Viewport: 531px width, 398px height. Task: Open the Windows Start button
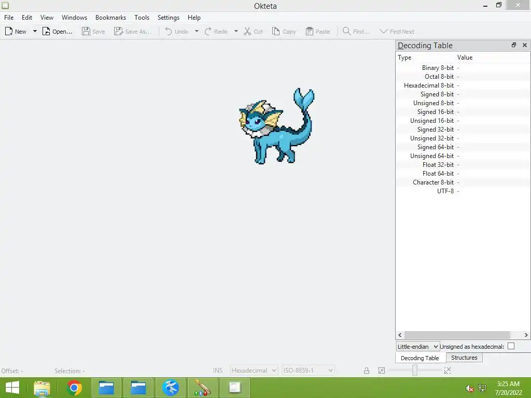(12, 388)
